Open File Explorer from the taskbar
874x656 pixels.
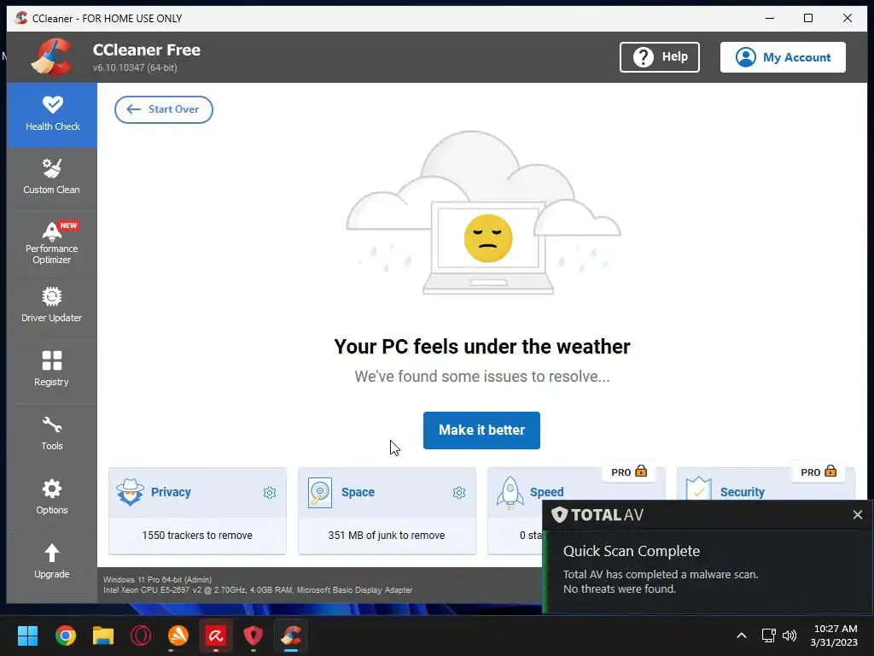[103, 635]
